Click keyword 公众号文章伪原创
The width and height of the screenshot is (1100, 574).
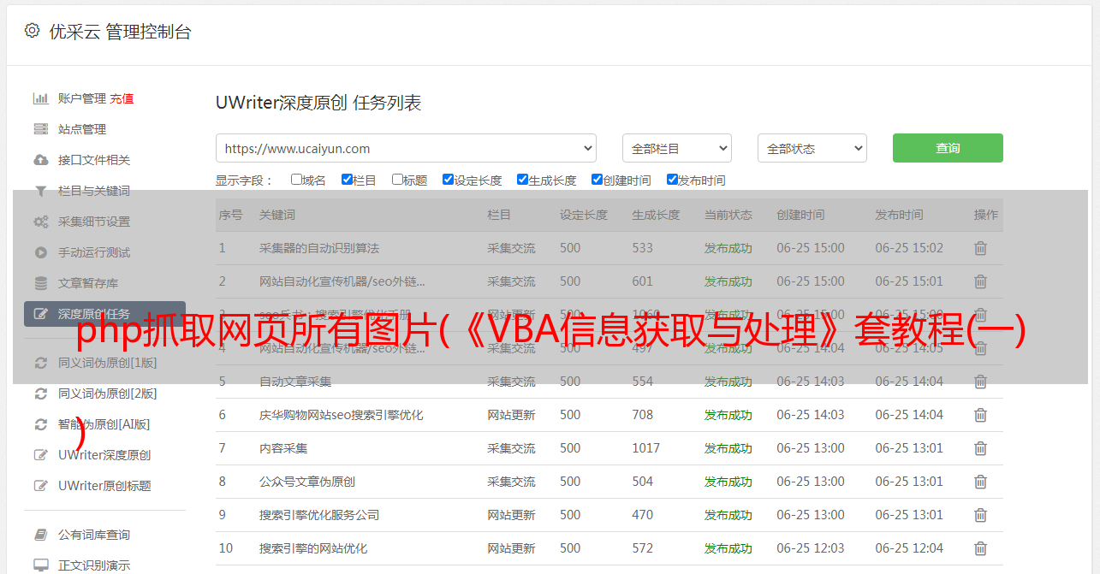307,482
